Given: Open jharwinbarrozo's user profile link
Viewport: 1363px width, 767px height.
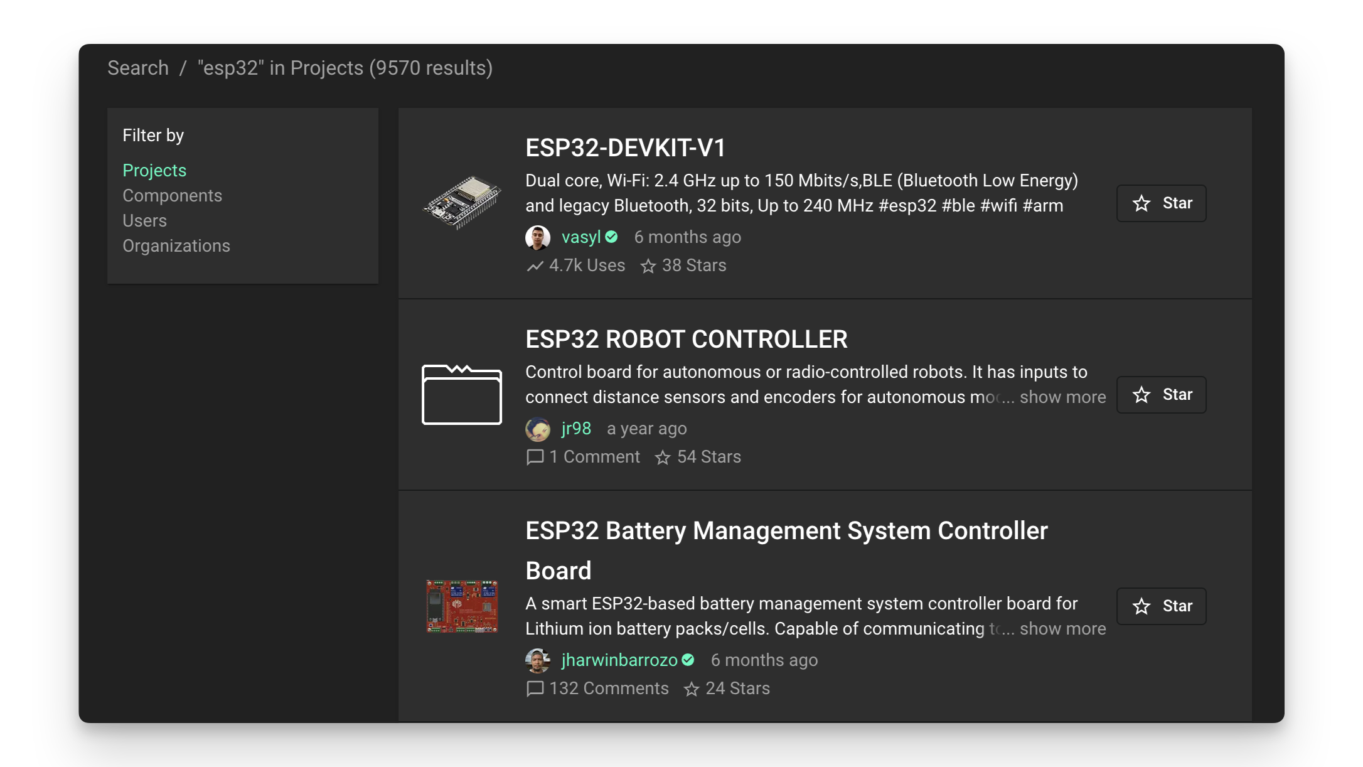Looking at the screenshot, I should (x=619, y=660).
